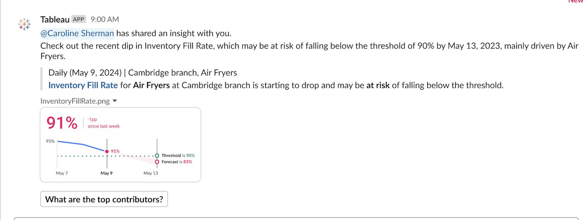
Task: Click the May 7 axis label
Action: (61, 173)
